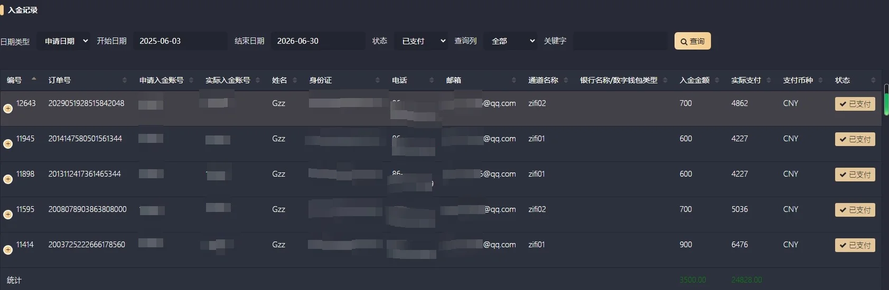Expand row 11945 with plus icon
Viewport: 889px width, 290px height.
(x=8, y=144)
